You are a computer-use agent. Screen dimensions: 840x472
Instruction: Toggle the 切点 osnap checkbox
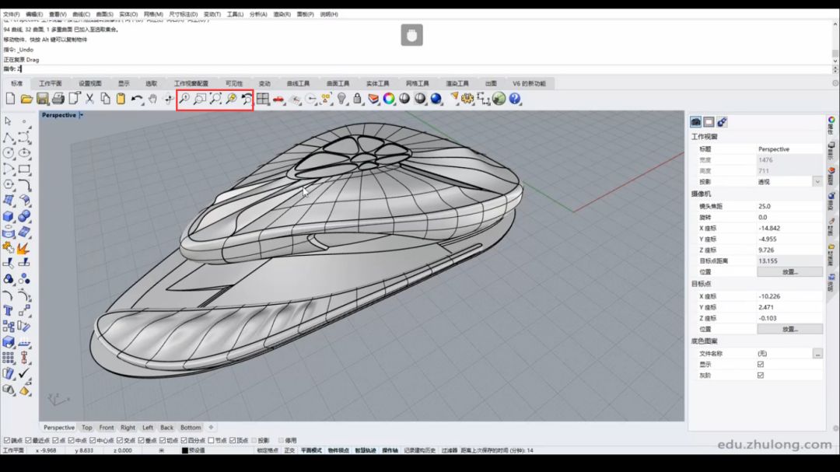click(163, 440)
